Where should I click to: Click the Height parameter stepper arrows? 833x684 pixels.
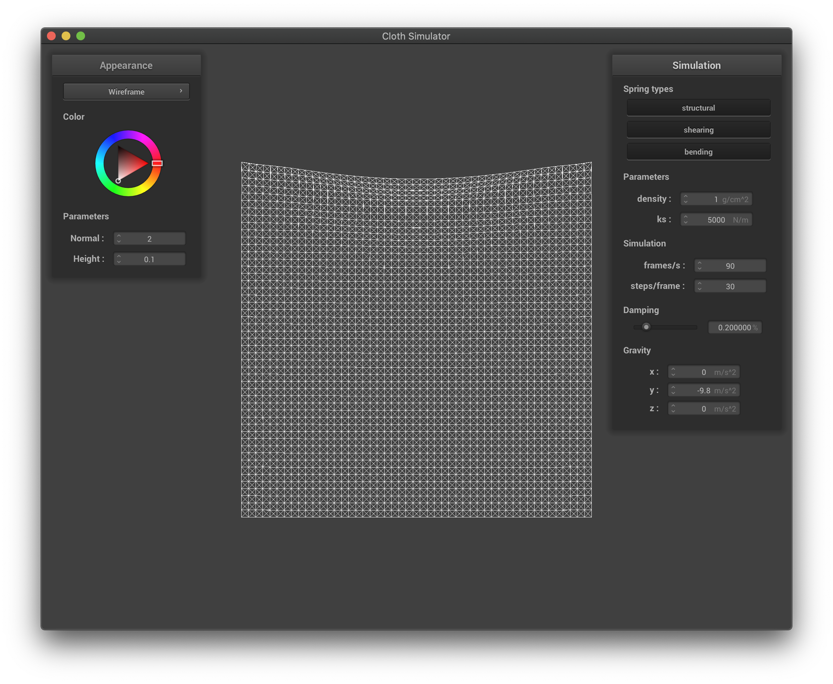pyautogui.click(x=119, y=259)
